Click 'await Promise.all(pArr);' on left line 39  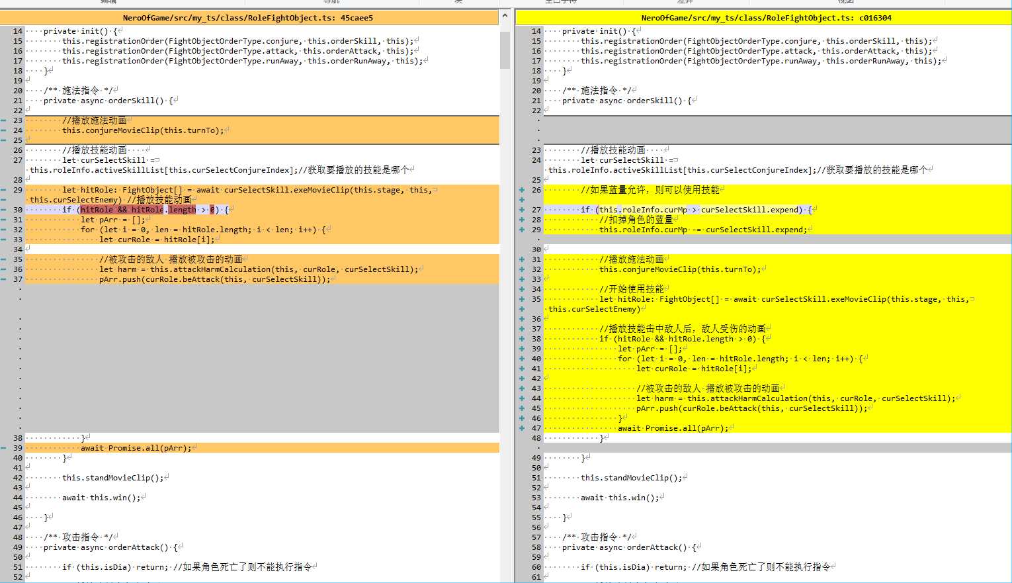tap(136, 448)
